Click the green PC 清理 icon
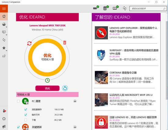This screenshot has width=168, height=130. click(x=25, y=101)
